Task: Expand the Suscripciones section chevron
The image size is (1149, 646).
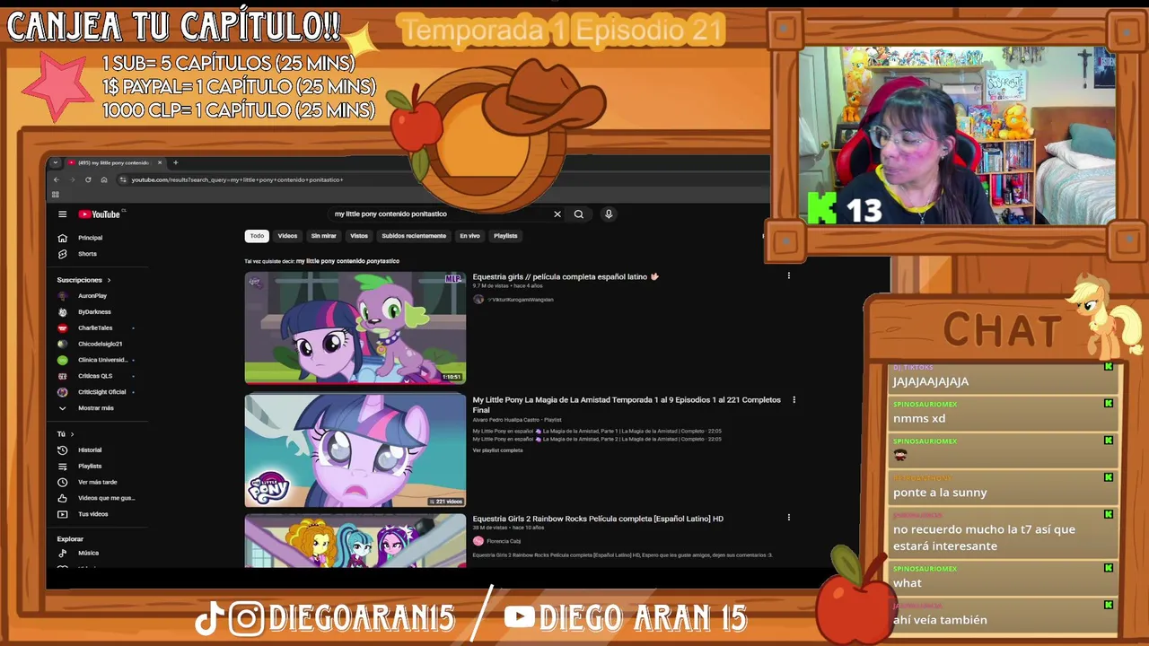Action: click(109, 280)
